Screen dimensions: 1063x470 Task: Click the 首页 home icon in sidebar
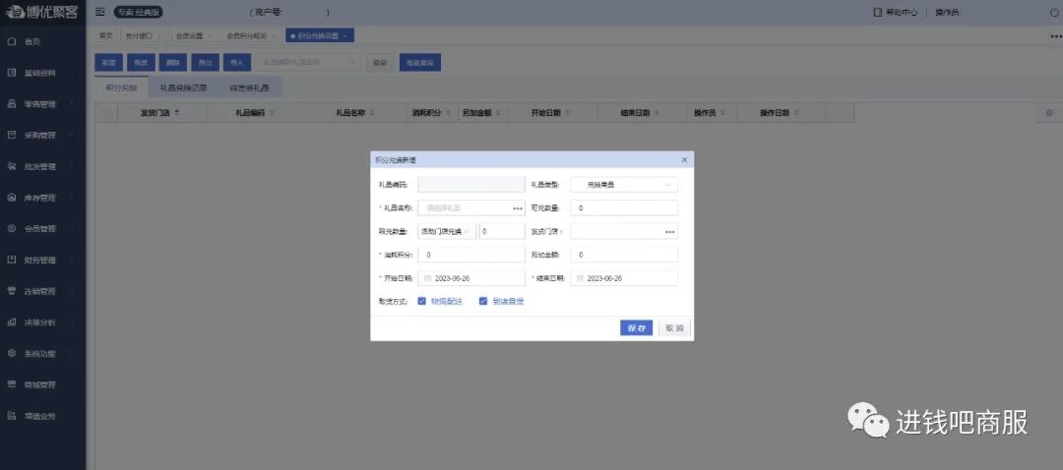point(12,42)
